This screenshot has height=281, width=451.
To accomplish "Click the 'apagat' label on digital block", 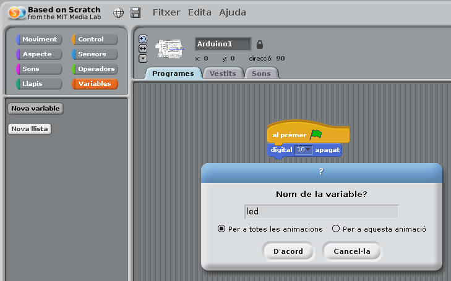I will click(327, 150).
